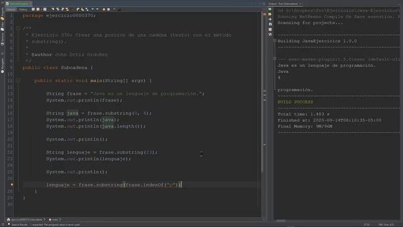Click BUILD SUCCESS text in Output
403x227 pixels.
tap(295, 102)
